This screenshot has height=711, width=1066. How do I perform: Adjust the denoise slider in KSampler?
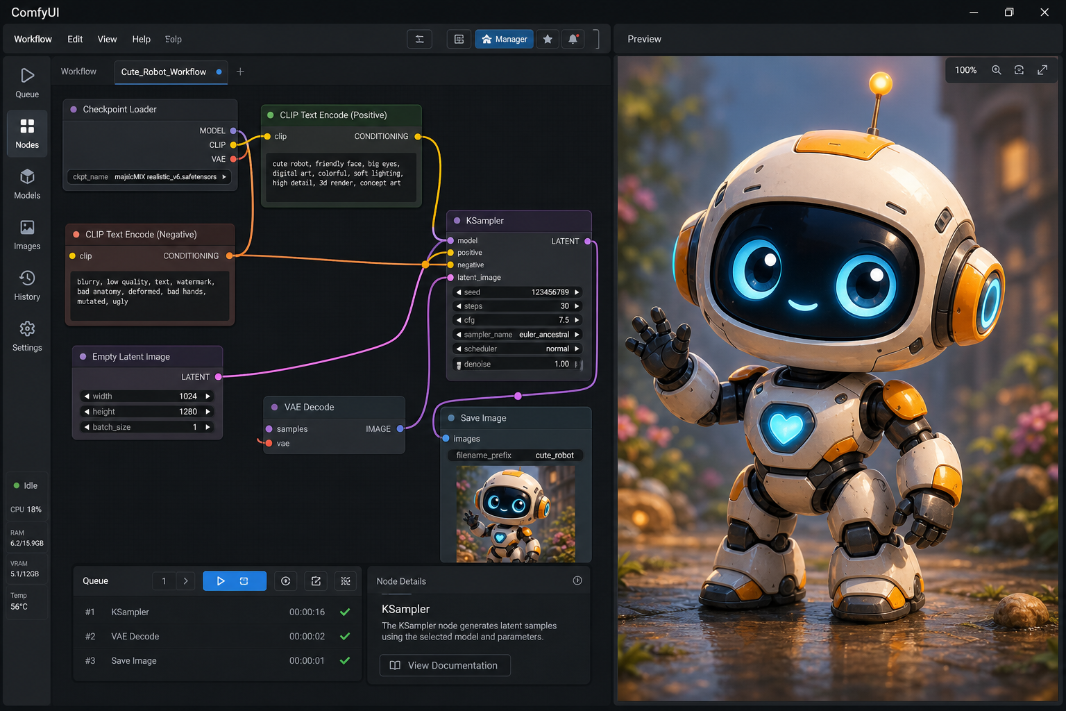518,364
